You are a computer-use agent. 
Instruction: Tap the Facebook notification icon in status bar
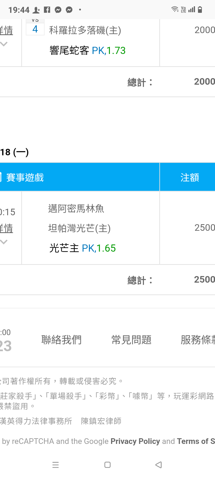point(47,10)
